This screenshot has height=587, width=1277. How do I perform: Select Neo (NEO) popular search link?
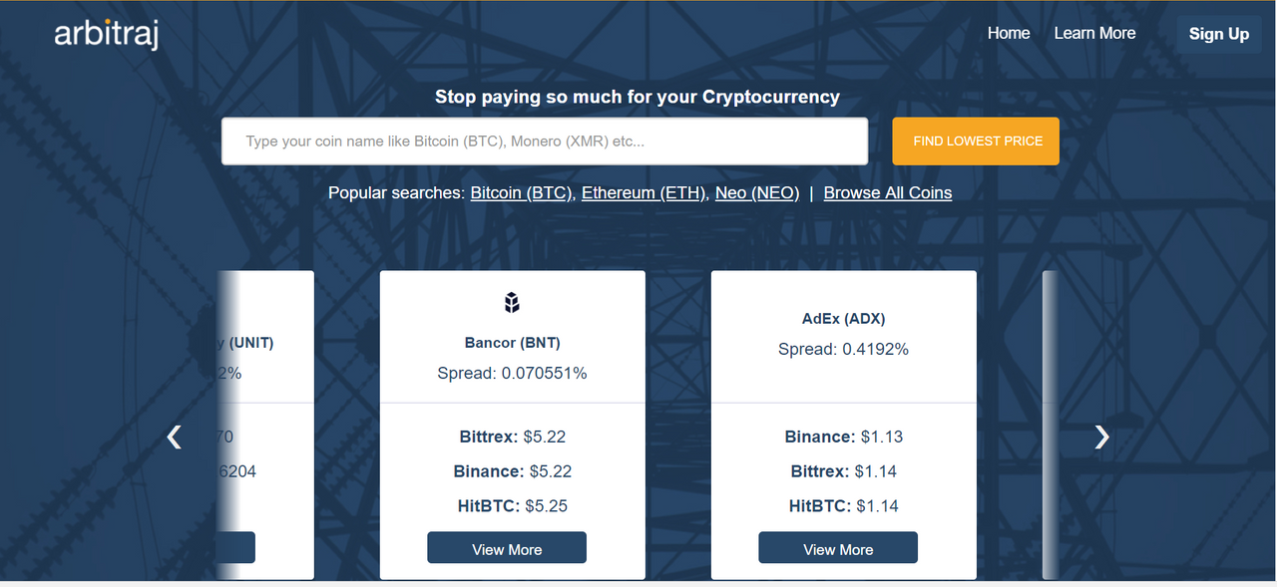[757, 192]
